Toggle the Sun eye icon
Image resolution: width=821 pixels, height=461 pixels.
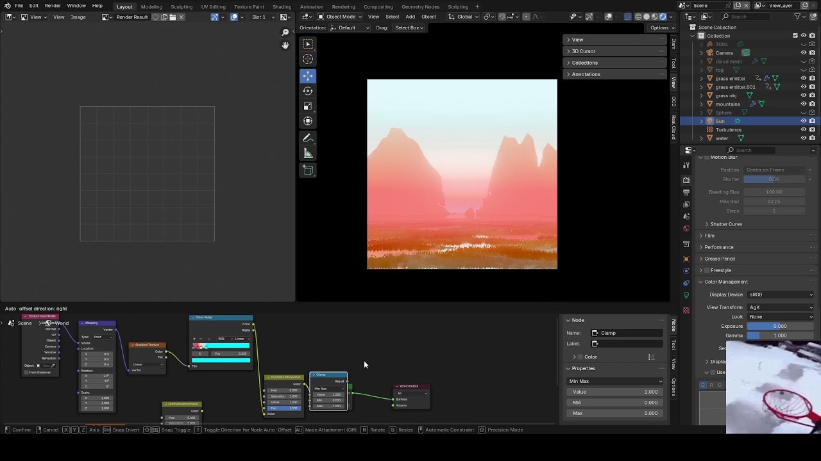click(803, 121)
